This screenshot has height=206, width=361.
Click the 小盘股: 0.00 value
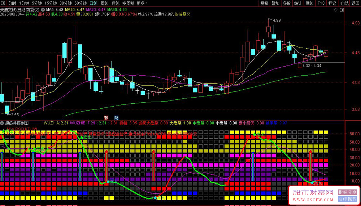226,123
